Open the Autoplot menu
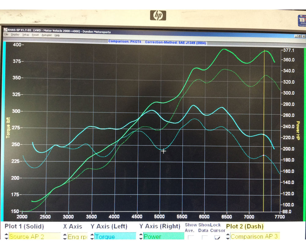This screenshot has width=306, height=249. point(47,35)
